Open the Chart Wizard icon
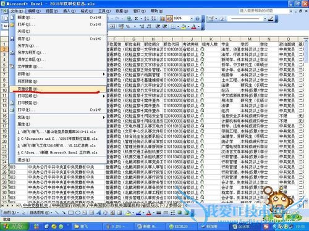Screen dimensions: 309x231 (163, 18)
